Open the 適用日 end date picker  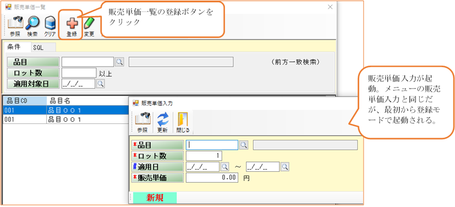pyautogui.click(x=285, y=167)
